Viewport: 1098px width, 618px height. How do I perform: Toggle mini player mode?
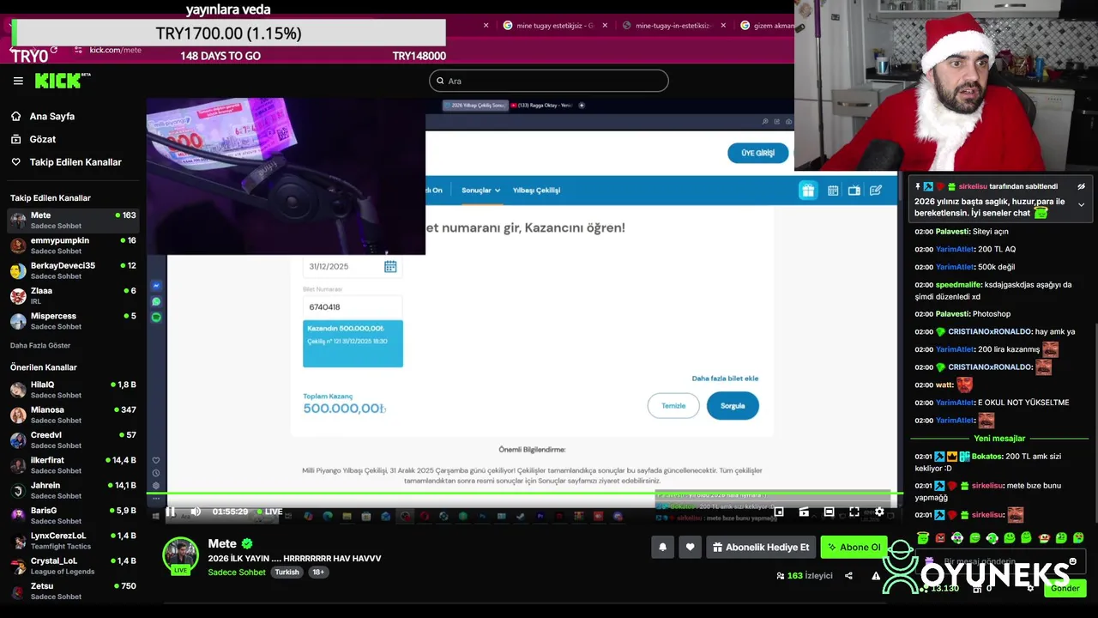(779, 512)
